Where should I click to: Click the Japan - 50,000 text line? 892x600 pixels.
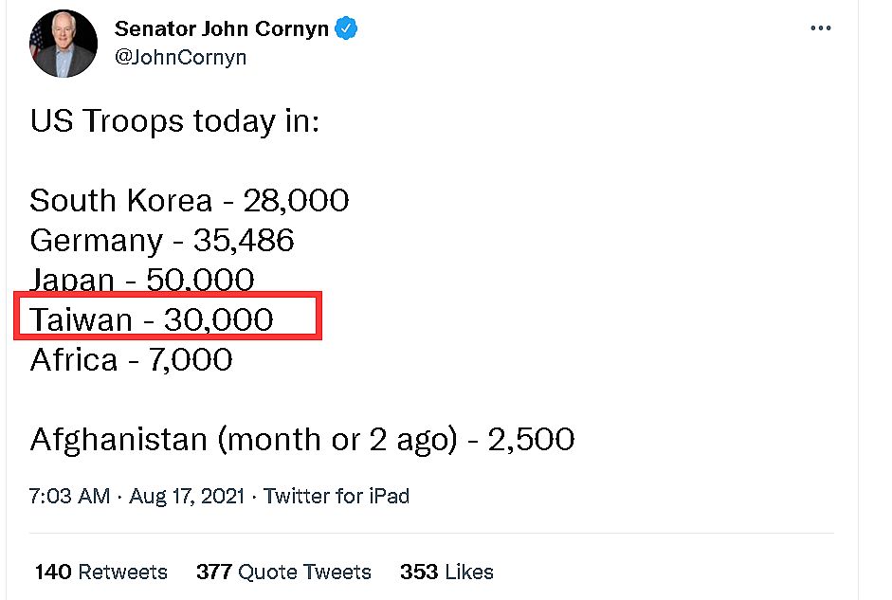pyautogui.click(x=141, y=280)
